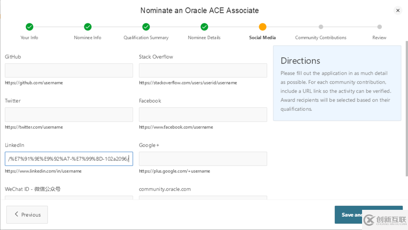Open the Social Media step label
Image resolution: width=408 pixels, height=230 pixels.
coord(262,38)
